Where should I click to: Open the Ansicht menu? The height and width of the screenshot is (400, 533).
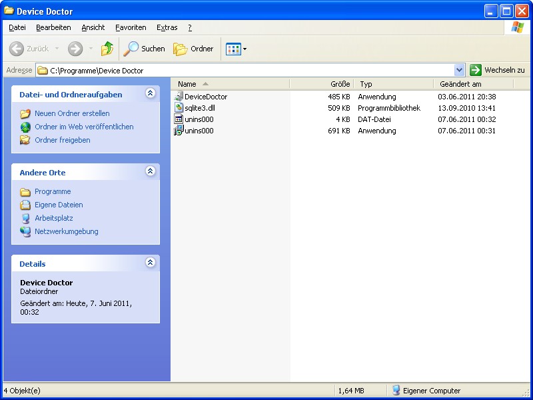click(x=93, y=27)
